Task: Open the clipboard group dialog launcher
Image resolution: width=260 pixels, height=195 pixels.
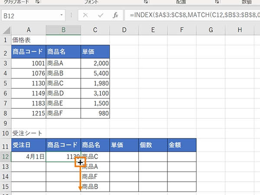Action: 38,2
